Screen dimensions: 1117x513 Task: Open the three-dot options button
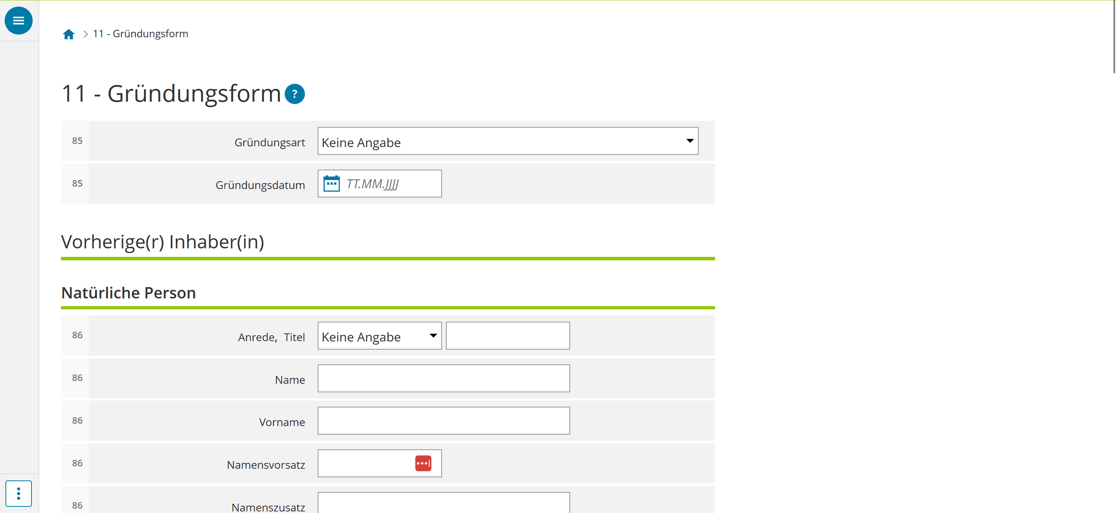(18, 493)
